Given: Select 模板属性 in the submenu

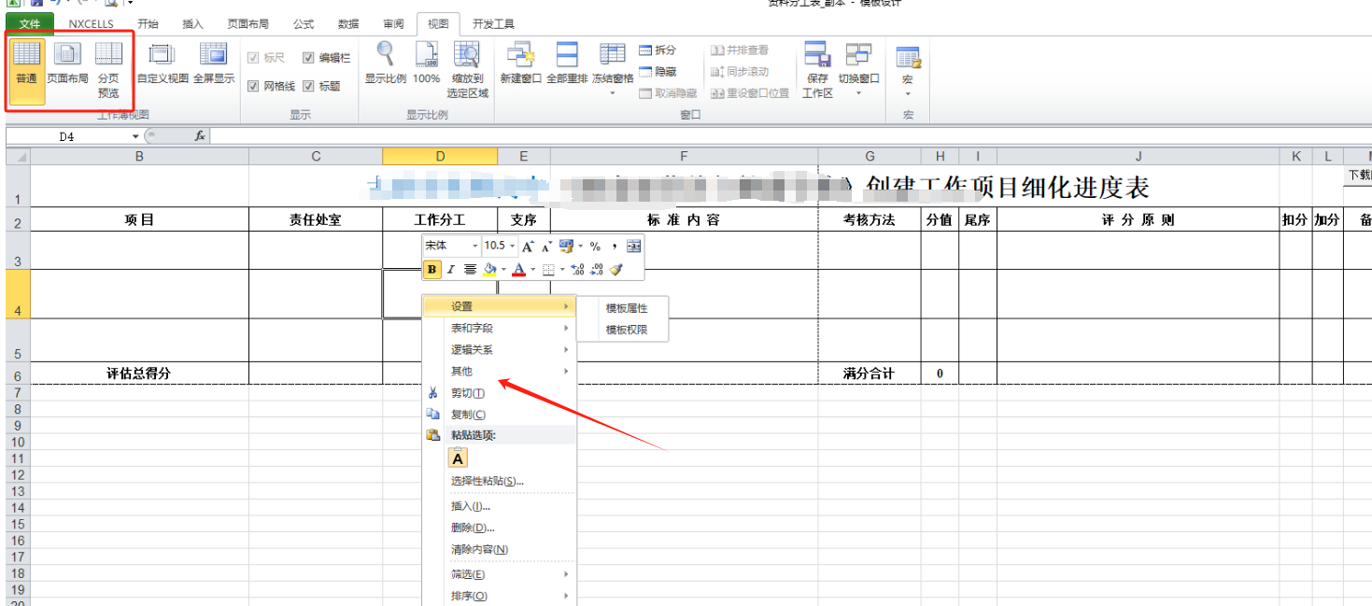Looking at the screenshot, I should pyautogui.click(x=626, y=308).
